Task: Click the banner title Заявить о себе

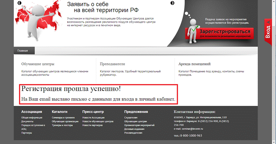Action: (88, 4)
